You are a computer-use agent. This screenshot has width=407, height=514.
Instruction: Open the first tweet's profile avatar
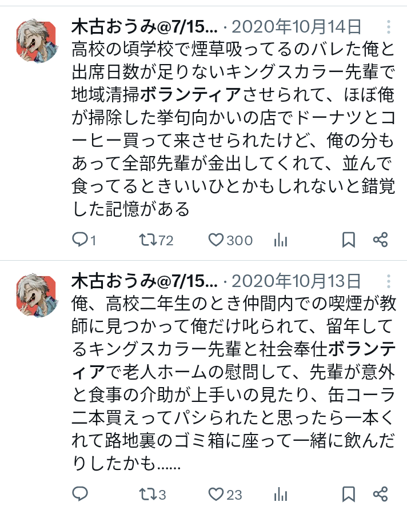(37, 41)
